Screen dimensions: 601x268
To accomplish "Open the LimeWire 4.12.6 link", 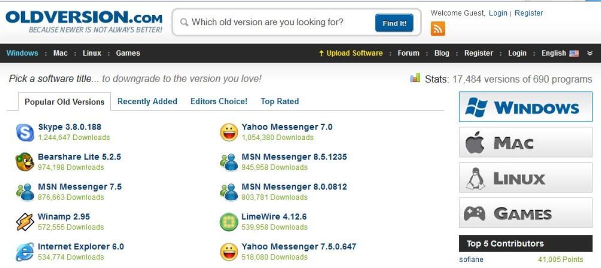I will click(274, 217).
